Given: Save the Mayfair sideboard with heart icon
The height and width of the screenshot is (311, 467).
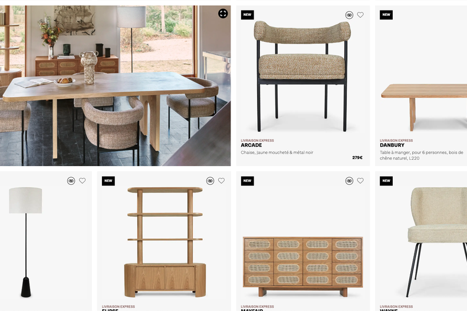Looking at the screenshot, I should point(360,181).
